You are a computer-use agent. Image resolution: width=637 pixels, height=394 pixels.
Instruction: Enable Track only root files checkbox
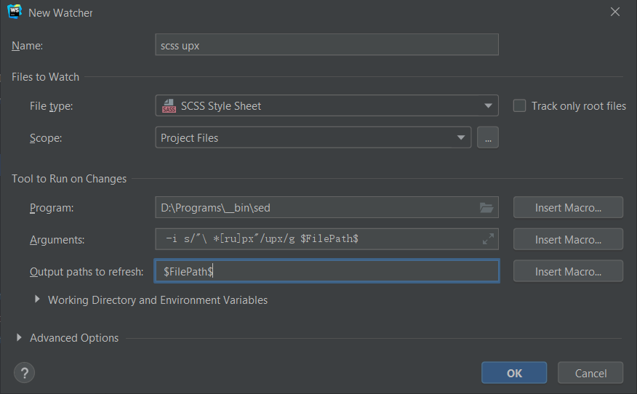519,105
